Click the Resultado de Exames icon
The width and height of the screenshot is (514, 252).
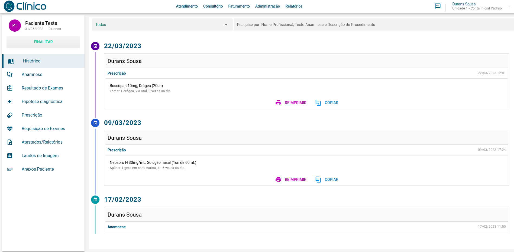[x=10, y=88]
